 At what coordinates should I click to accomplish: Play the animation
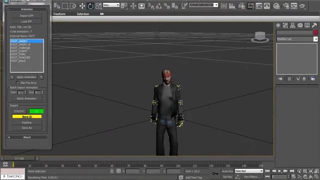click(x=280, y=171)
